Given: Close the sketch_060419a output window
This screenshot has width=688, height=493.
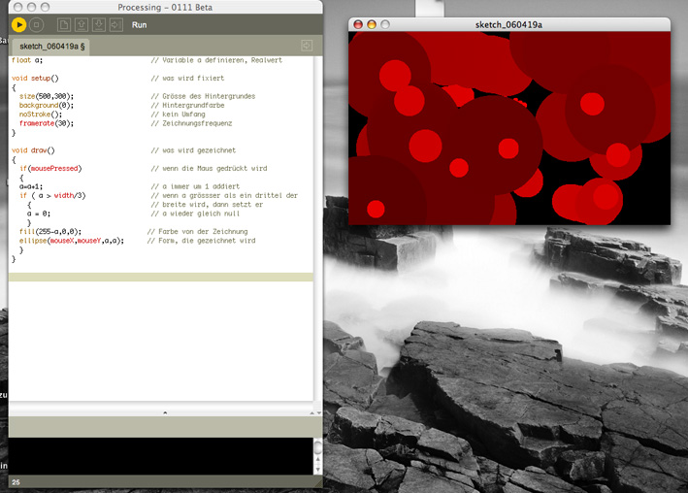Looking at the screenshot, I should pos(358,24).
